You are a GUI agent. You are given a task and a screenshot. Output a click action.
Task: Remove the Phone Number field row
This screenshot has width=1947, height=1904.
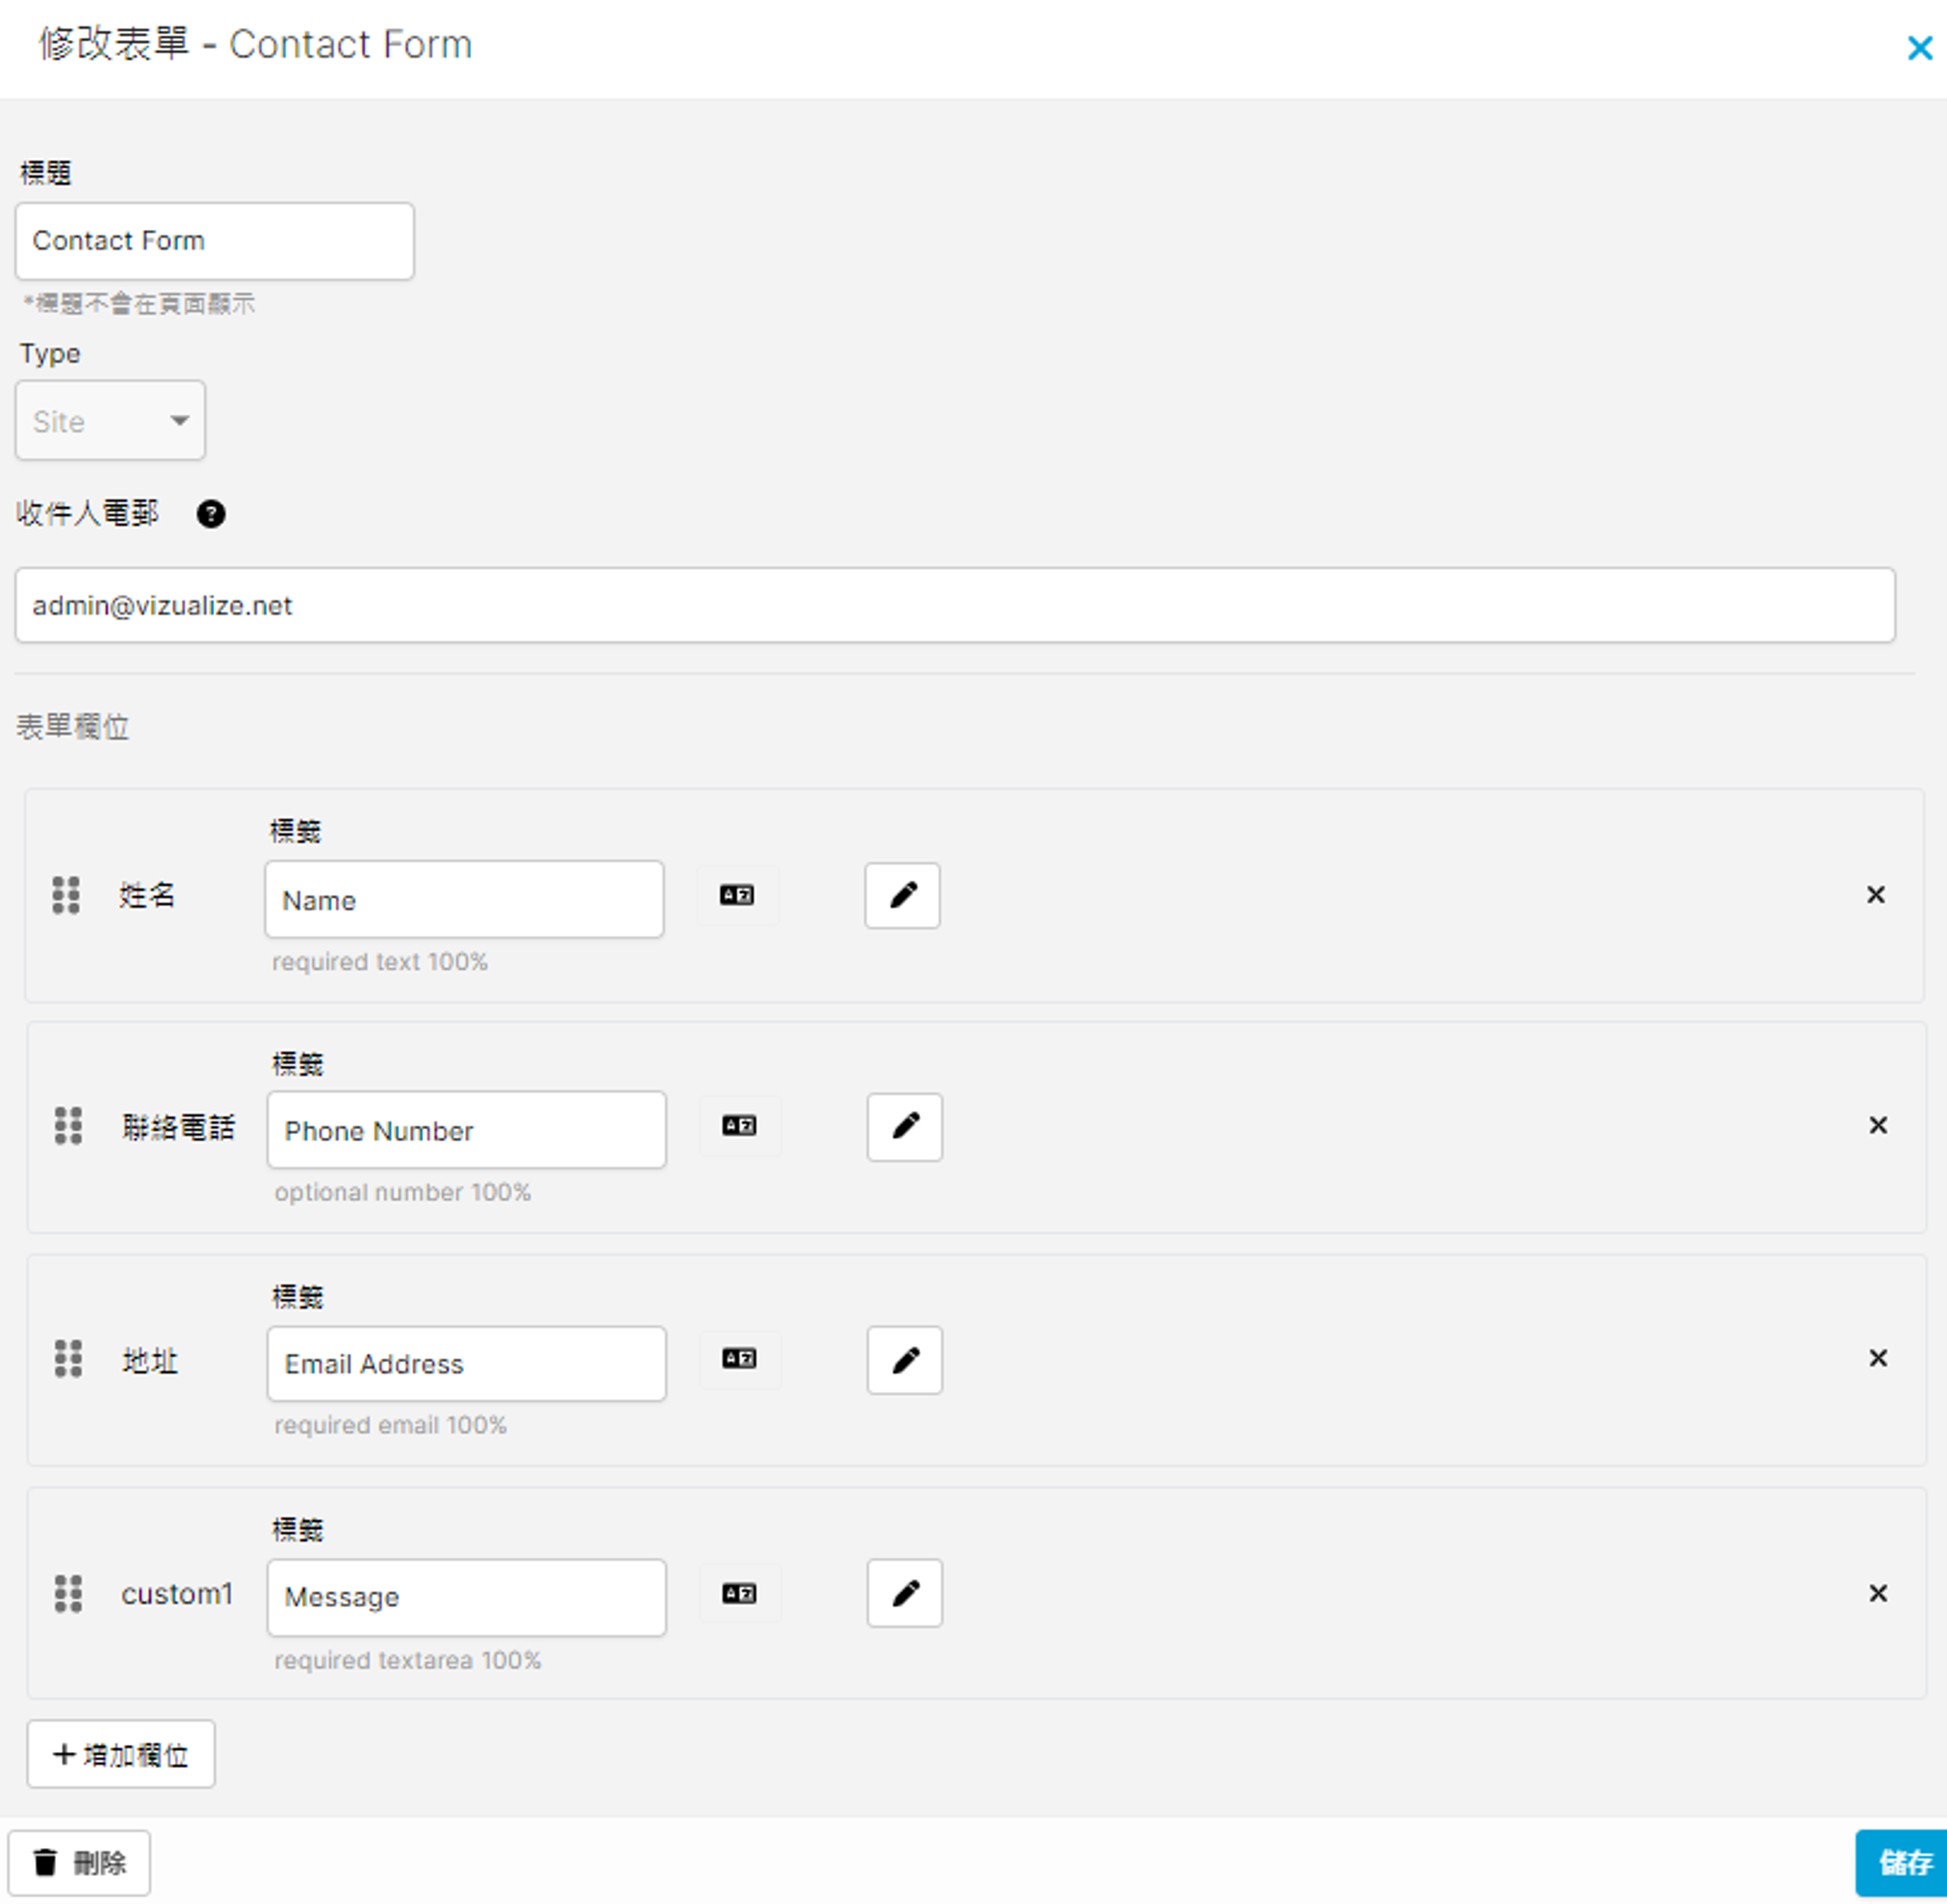coord(1878,1126)
